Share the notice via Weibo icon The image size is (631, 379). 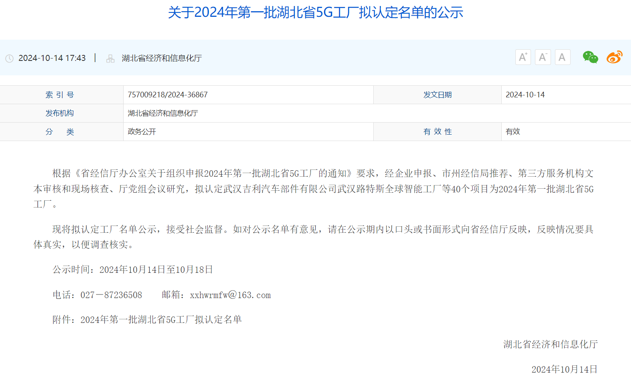(614, 57)
